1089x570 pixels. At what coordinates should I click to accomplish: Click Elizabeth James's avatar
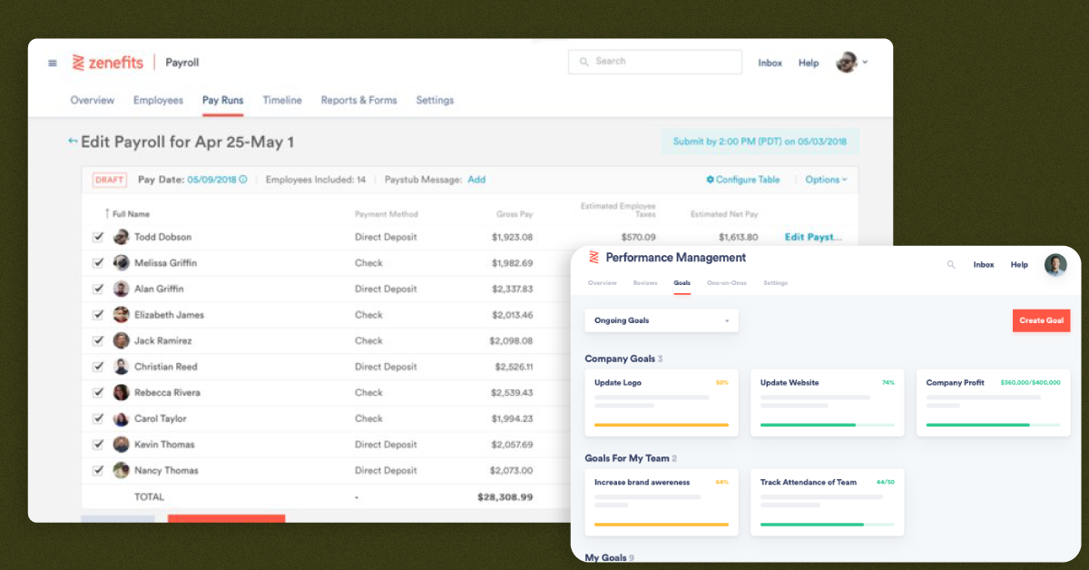tap(121, 315)
